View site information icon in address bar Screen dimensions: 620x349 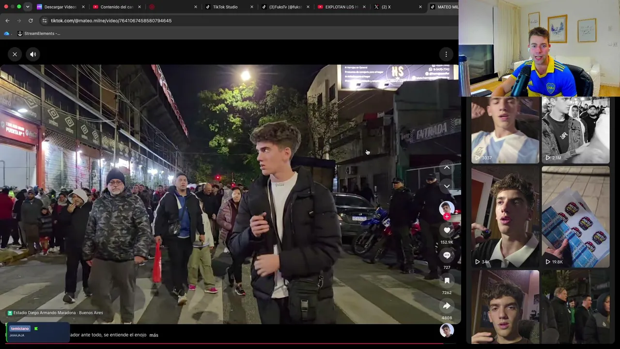pos(45,21)
